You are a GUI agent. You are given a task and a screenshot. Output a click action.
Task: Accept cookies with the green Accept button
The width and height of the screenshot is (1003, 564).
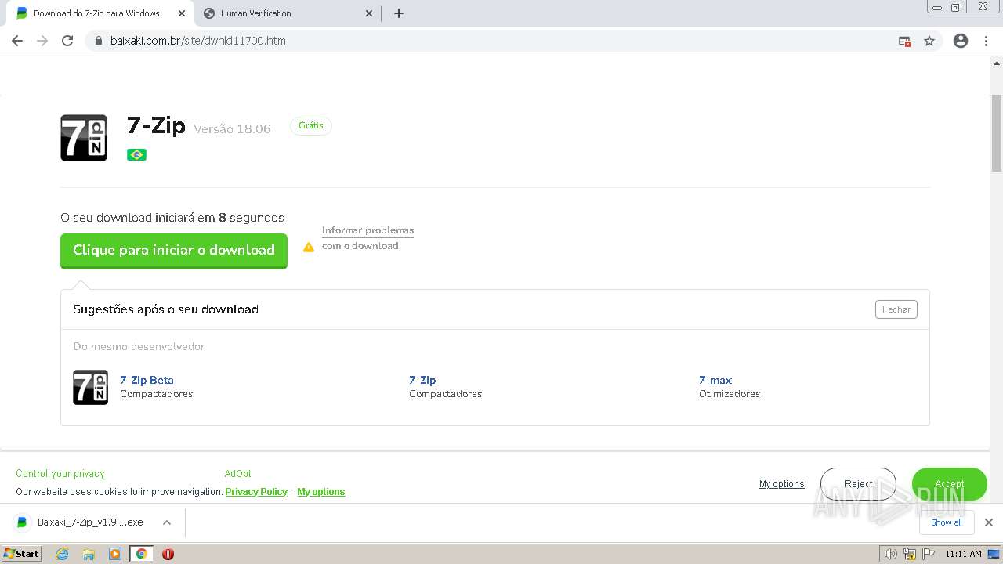click(x=950, y=484)
